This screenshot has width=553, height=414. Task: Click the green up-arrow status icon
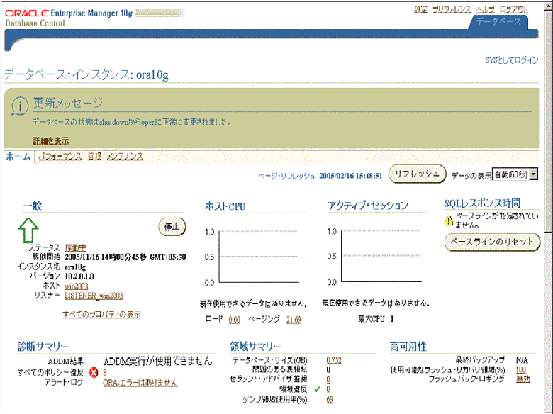[x=29, y=229]
